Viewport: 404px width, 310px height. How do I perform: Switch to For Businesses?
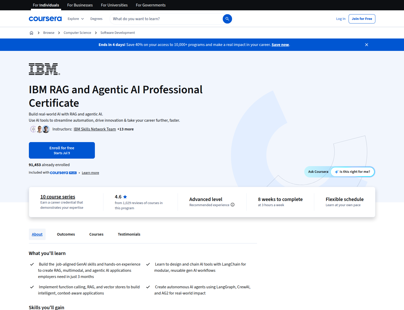(x=80, y=5)
